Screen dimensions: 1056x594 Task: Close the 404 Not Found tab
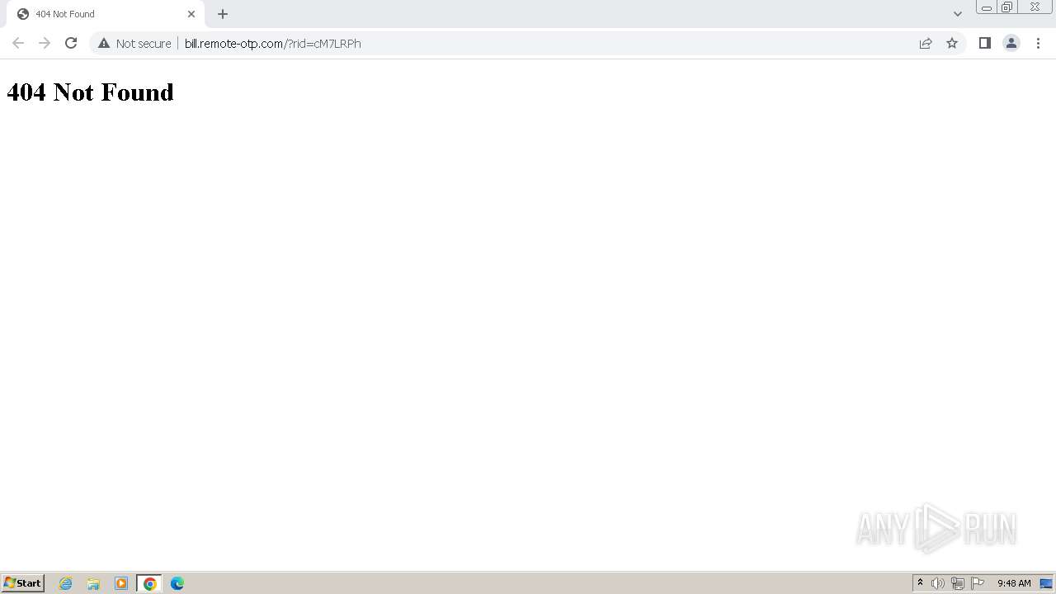tap(191, 14)
